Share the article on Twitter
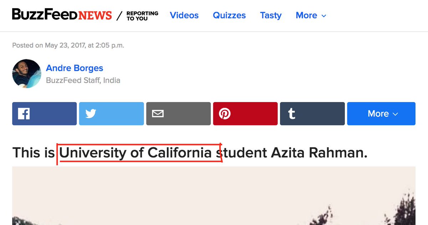 (111, 114)
